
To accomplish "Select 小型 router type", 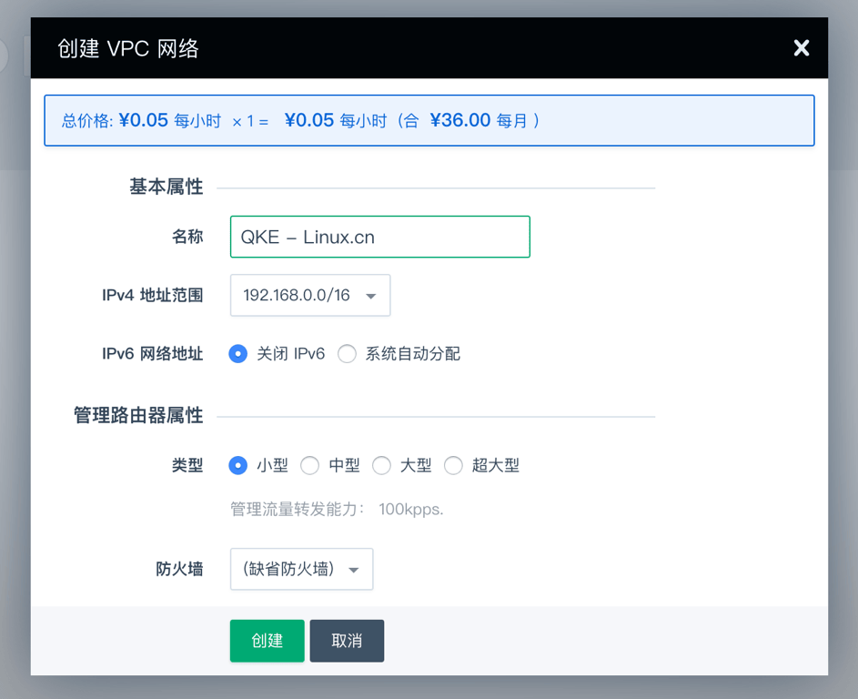I will coord(238,465).
